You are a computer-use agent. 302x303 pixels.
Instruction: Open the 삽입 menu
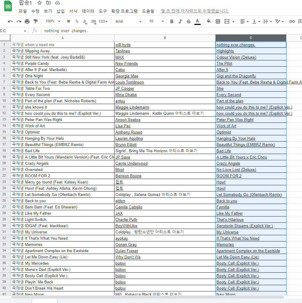[x=61, y=11]
